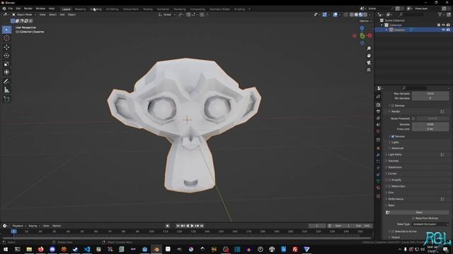Image resolution: width=453 pixels, height=254 pixels.
Task: Select the Cursor tool in the toolbar
Action: point(6,38)
